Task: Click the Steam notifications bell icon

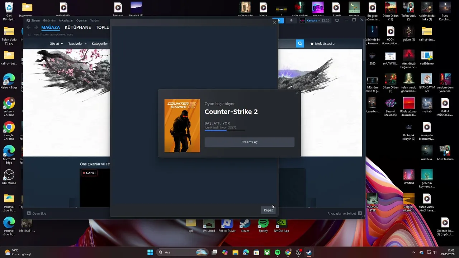Action: click(x=291, y=20)
